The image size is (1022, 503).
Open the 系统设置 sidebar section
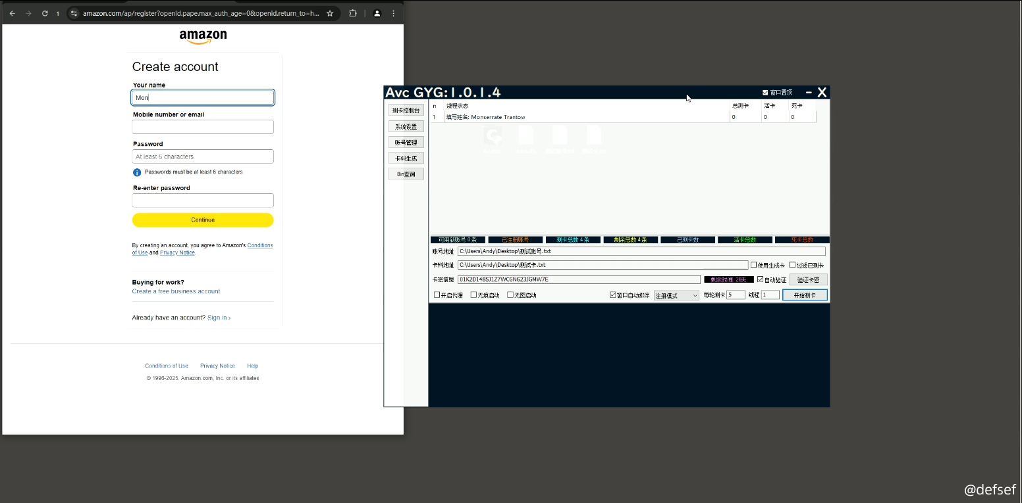coord(406,126)
